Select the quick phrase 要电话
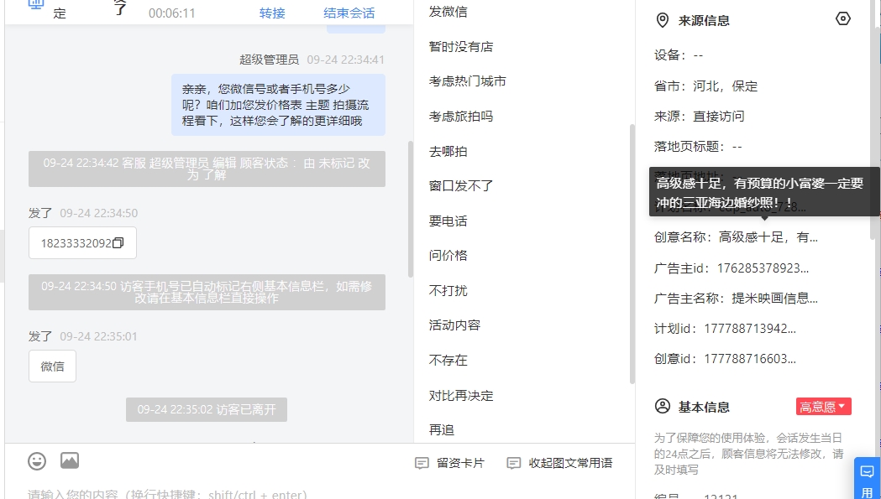The image size is (881, 499). coord(448,221)
